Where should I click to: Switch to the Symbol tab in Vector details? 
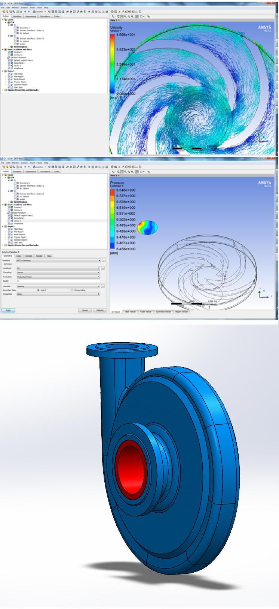coord(28,256)
